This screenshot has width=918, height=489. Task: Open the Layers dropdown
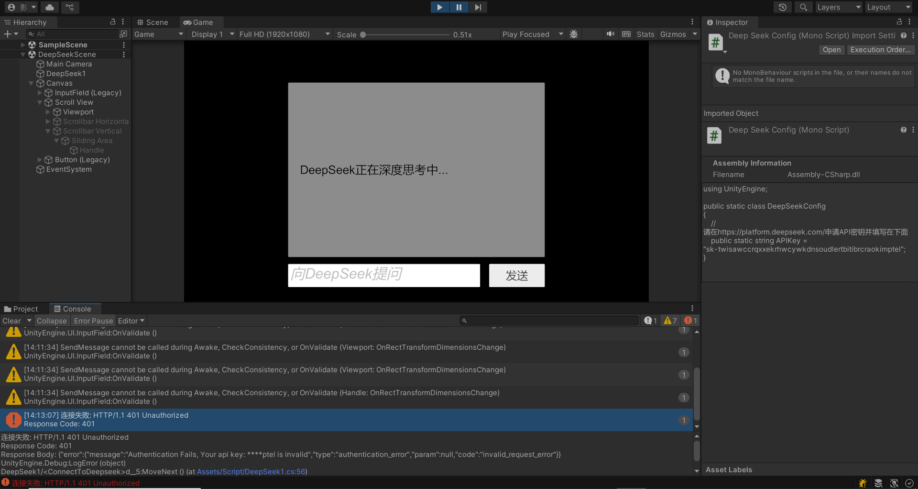838,7
